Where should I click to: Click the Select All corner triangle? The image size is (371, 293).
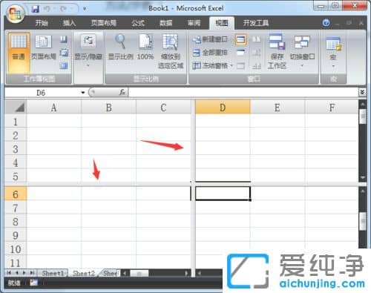click(x=16, y=107)
